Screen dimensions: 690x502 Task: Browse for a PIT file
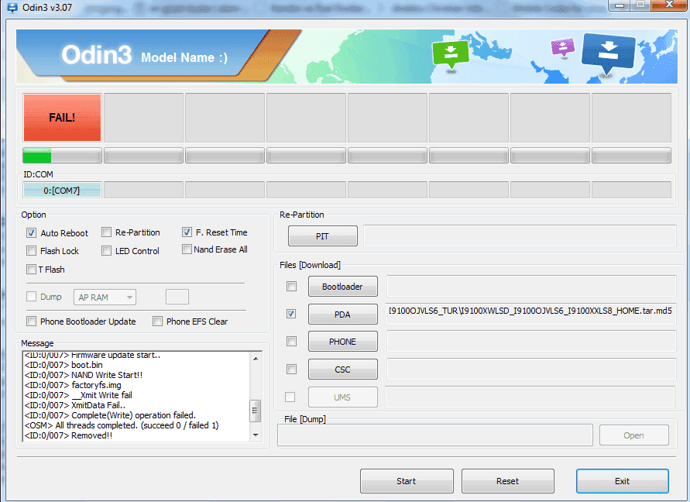(322, 236)
